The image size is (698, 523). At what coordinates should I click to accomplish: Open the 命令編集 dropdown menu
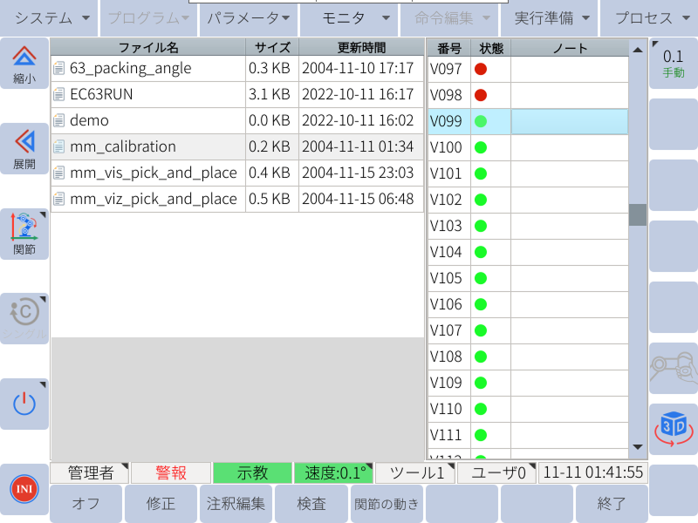click(x=449, y=17)
